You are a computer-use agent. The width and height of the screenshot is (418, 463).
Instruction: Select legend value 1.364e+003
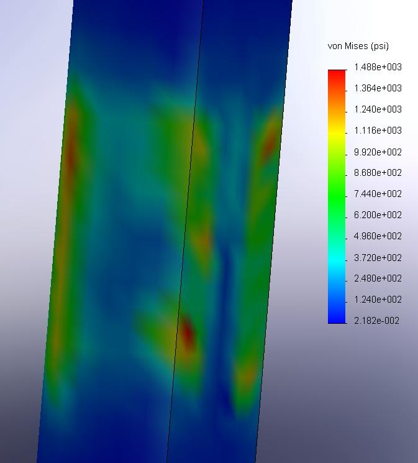click(x=378, y=88)
